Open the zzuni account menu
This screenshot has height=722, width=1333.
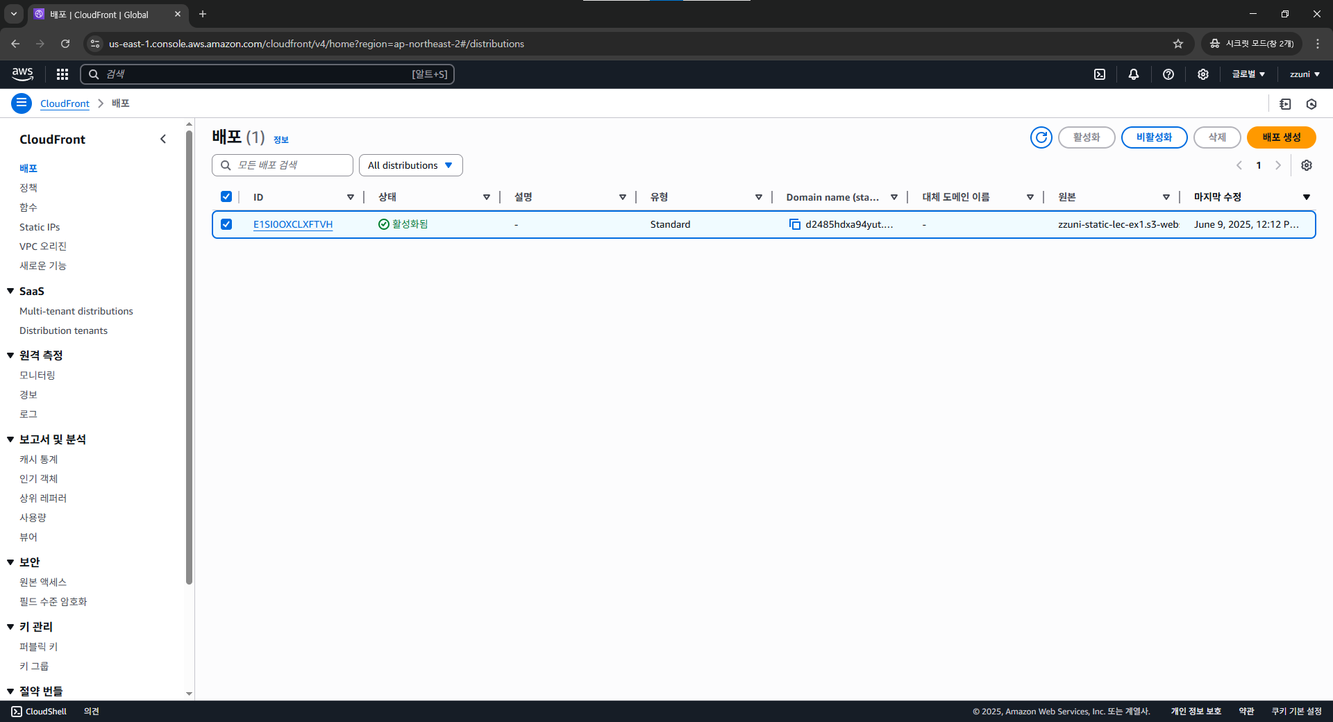[1305, 74]
